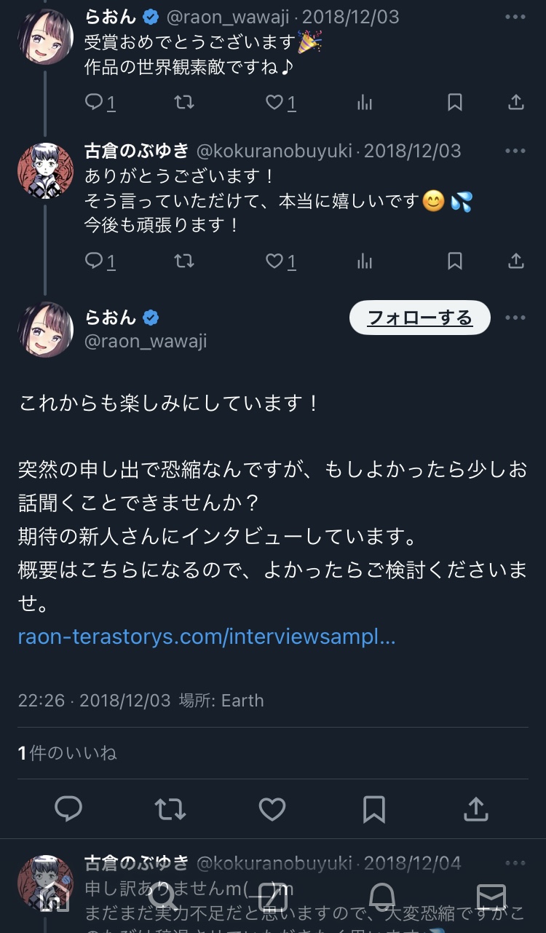This screenshot has width=546, height=933.
Task: Bookmark the main interview request tweet
Action: tap(374, 808)
